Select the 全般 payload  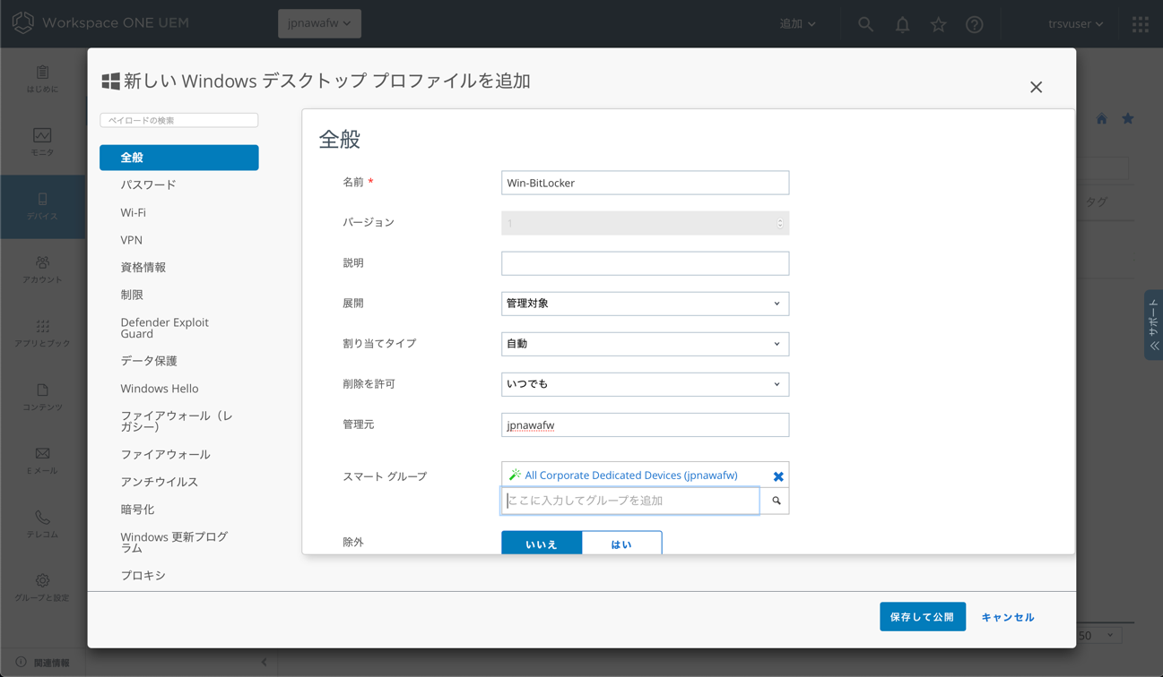(179, 158)
